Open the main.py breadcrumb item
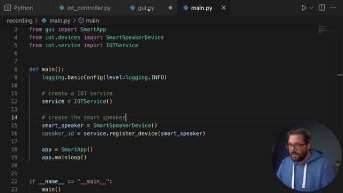 click(59, 20)
